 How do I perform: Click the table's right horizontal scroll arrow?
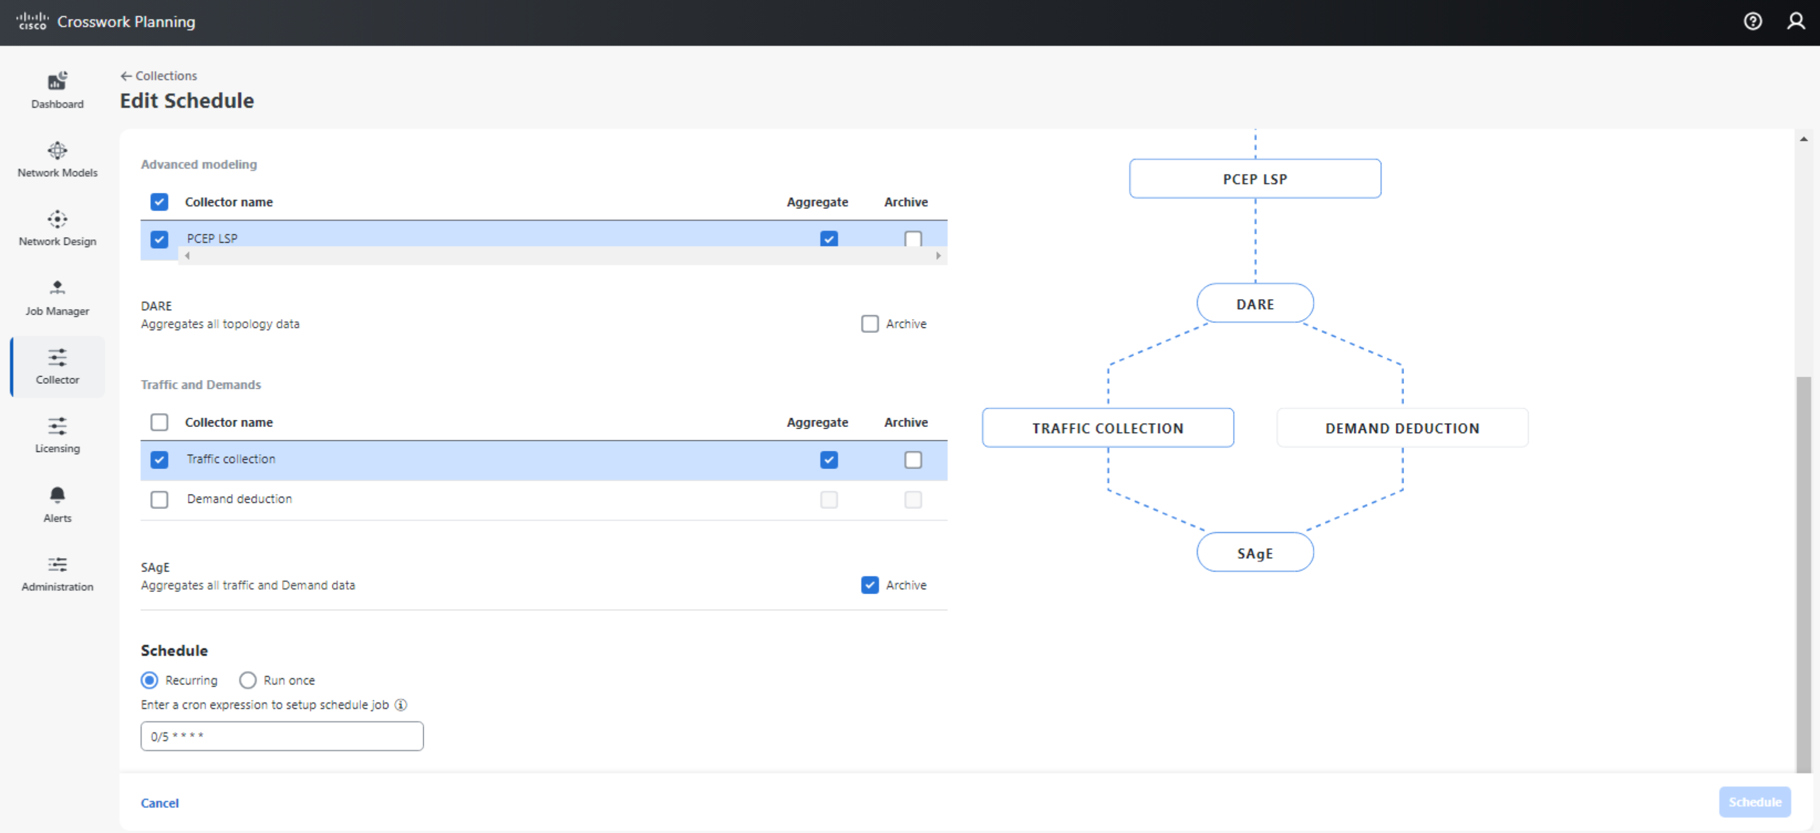938,256
